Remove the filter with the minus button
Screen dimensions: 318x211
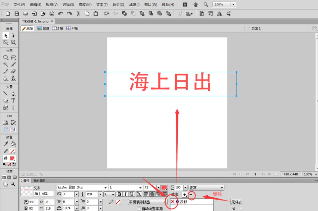coord(191,194)
